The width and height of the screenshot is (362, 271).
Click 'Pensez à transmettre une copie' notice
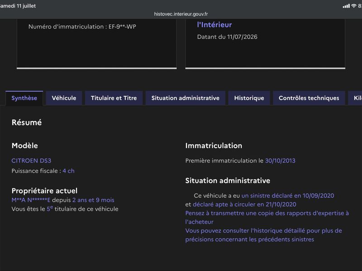(267, 217)
